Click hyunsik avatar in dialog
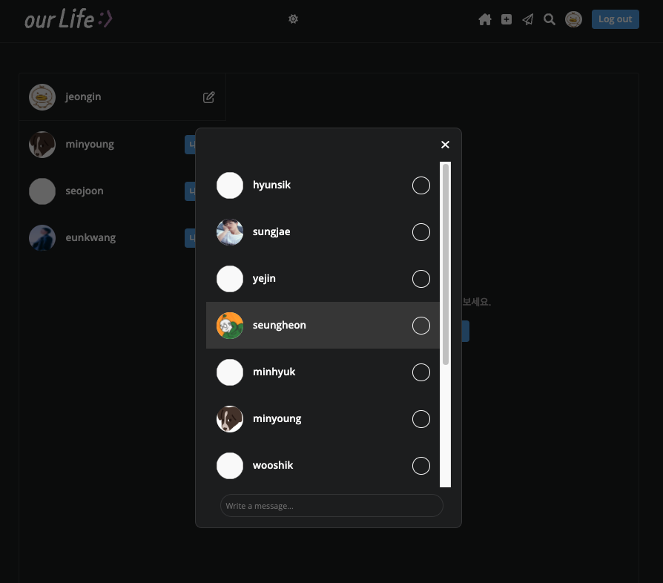Viewport: 663px width, 583px height. click(x=230, y=185)
